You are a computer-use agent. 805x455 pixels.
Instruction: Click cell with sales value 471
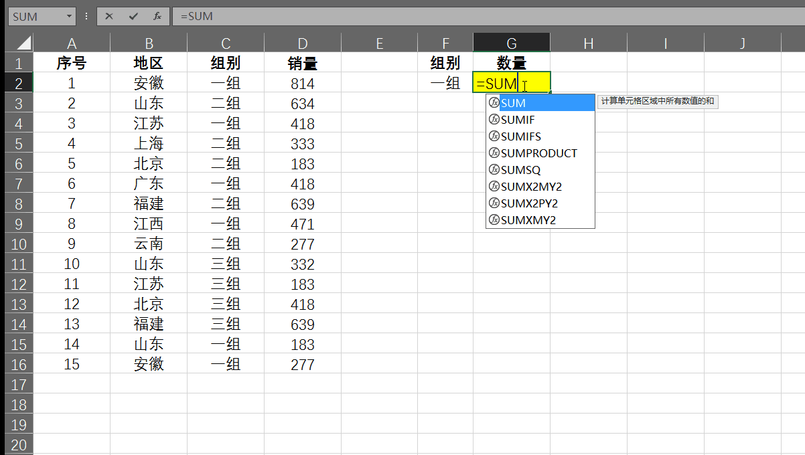(303, 224)
